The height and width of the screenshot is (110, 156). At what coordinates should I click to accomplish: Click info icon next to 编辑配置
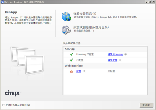120,60
